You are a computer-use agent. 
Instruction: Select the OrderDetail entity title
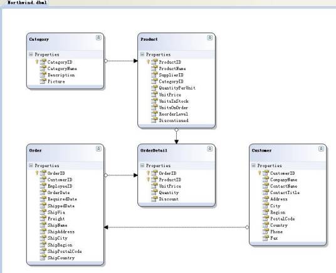point(154,150)
